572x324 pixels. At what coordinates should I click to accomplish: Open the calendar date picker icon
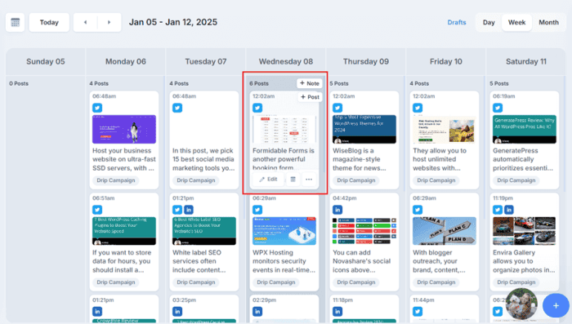click(15, 22)
